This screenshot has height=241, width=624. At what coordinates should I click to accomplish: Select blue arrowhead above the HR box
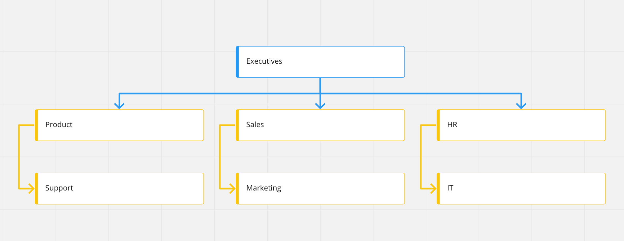[x=521, y=105]
